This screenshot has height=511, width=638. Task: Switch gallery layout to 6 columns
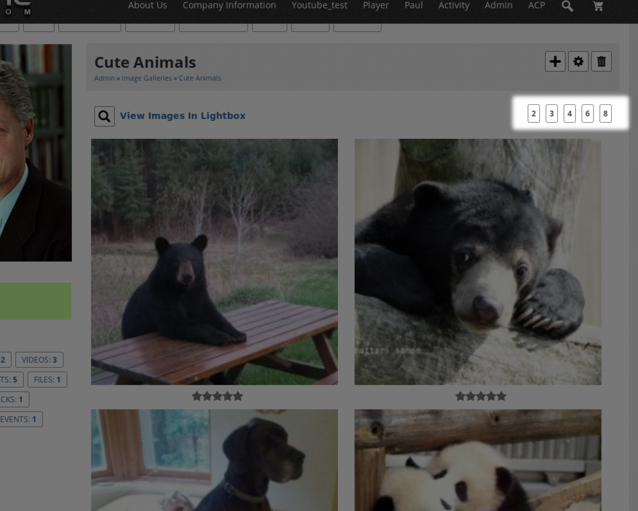click(x=587, y=113)
